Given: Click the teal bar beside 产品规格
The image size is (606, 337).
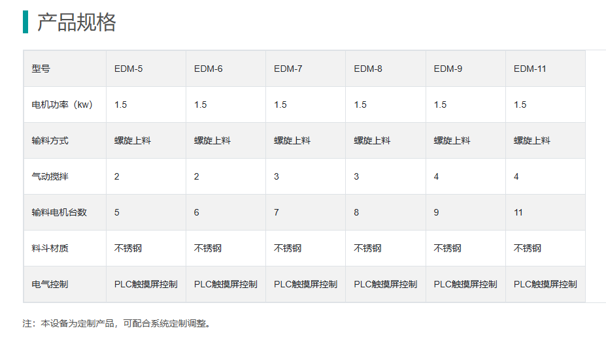Looking at the screenshot, I should (x=25, y=22).
